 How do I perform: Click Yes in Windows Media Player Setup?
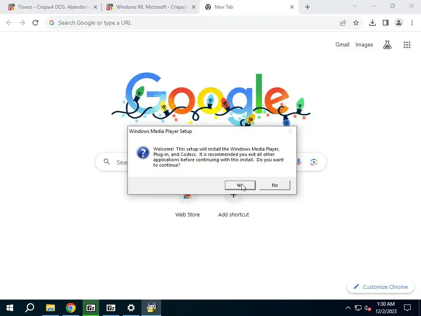[240, 185]
